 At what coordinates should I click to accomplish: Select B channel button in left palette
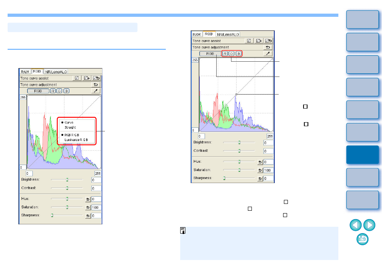click(66, 91)
